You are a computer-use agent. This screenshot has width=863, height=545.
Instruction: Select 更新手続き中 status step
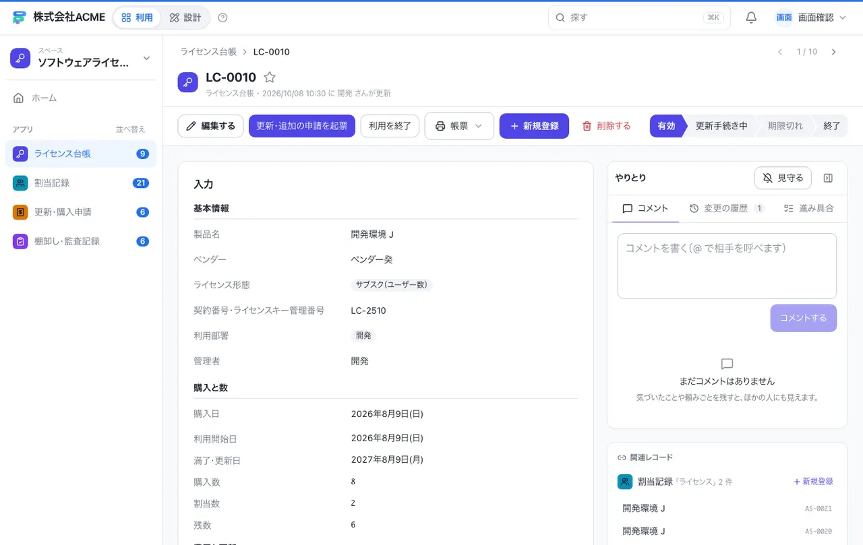coord(721,126)
